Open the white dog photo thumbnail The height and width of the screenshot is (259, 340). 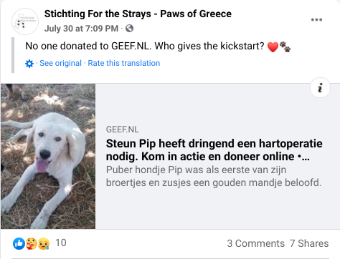[48, 156]
